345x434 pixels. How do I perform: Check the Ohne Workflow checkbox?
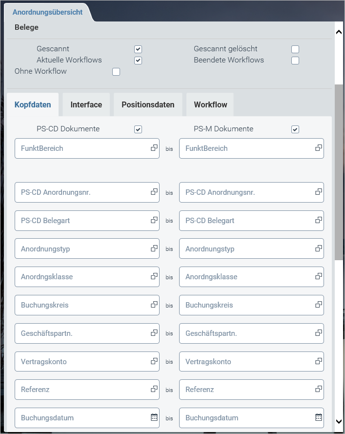116,72
